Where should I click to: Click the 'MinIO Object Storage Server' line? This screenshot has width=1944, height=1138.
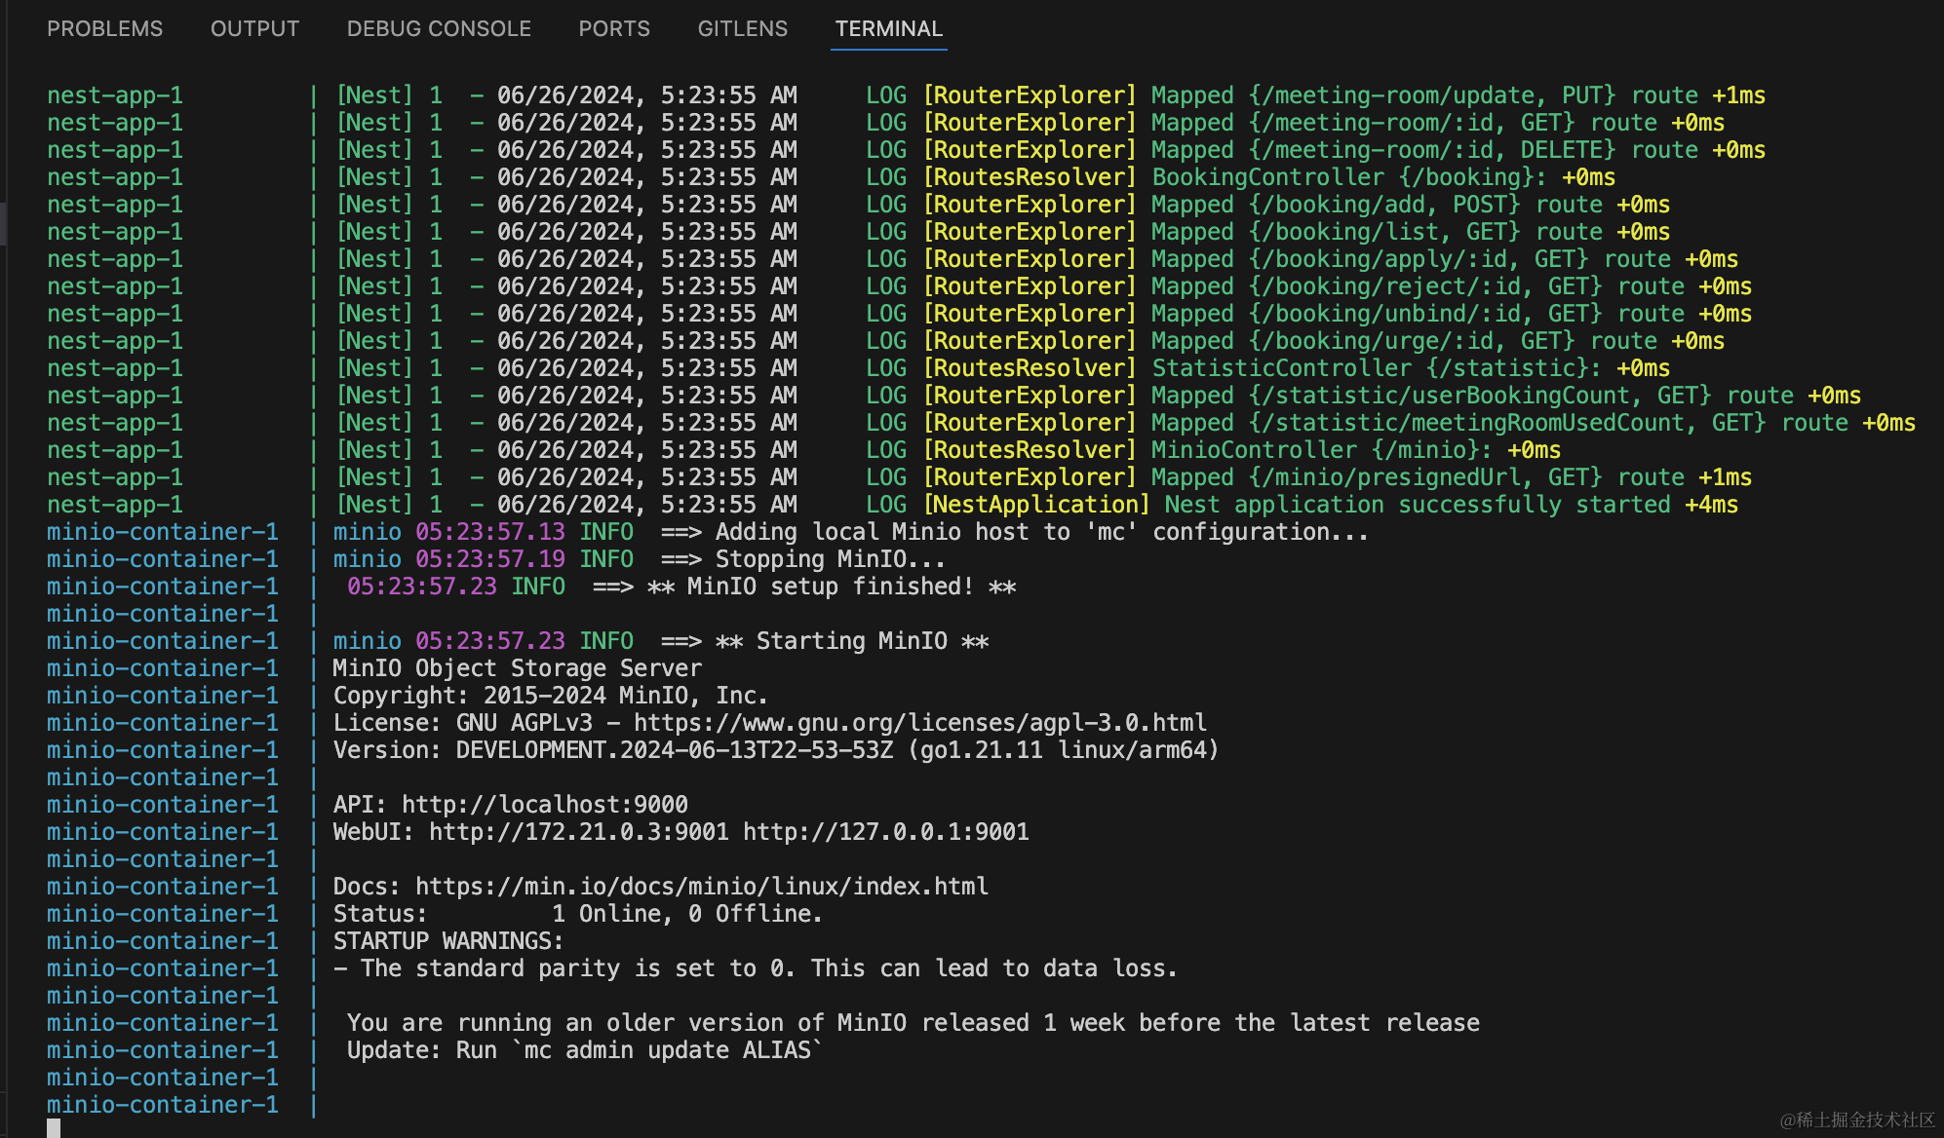pyautogui.click(x=517, y=668)
